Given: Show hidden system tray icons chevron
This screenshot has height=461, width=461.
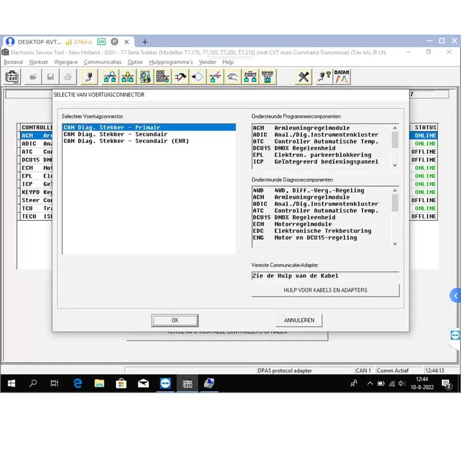Looking at the screenshot, I should tap(370, 383).
